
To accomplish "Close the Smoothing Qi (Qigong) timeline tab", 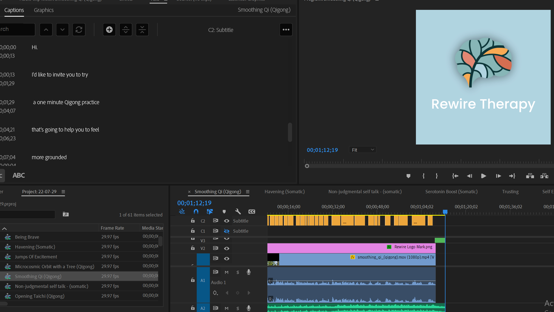I will pos(189,192).
